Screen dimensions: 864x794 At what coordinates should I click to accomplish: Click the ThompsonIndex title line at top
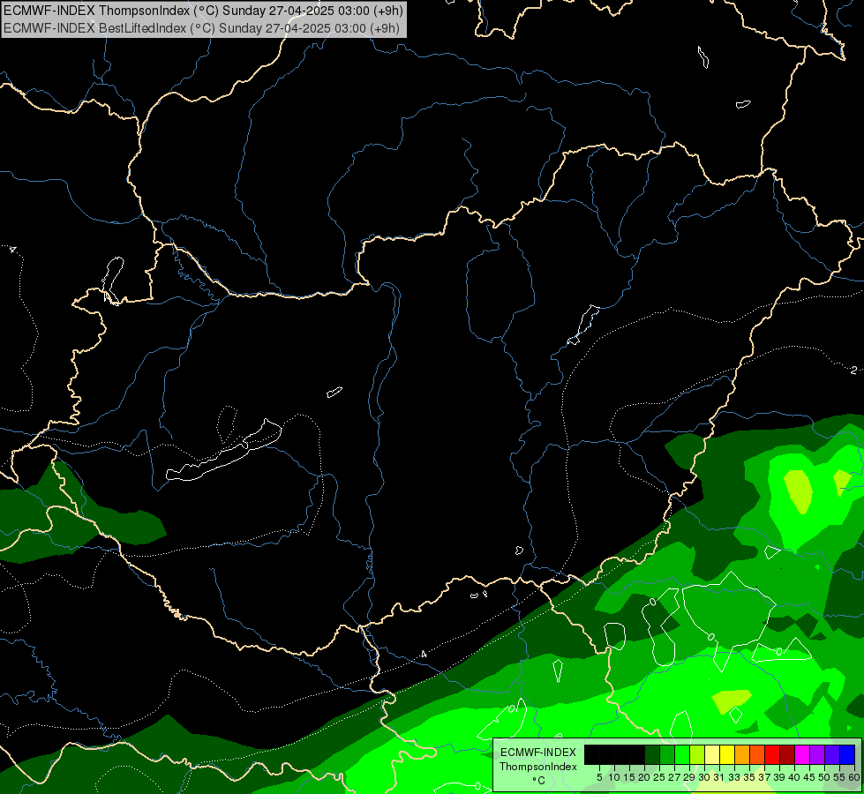click(x=203, y=10)
